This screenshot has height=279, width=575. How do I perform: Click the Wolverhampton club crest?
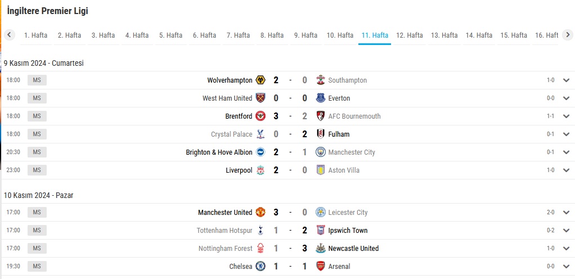[x=260, y=80]
